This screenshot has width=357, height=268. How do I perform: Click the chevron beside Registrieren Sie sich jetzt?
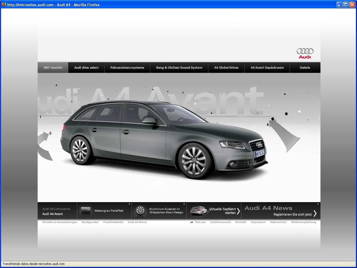pyautogui.click(x=315, y=213)
